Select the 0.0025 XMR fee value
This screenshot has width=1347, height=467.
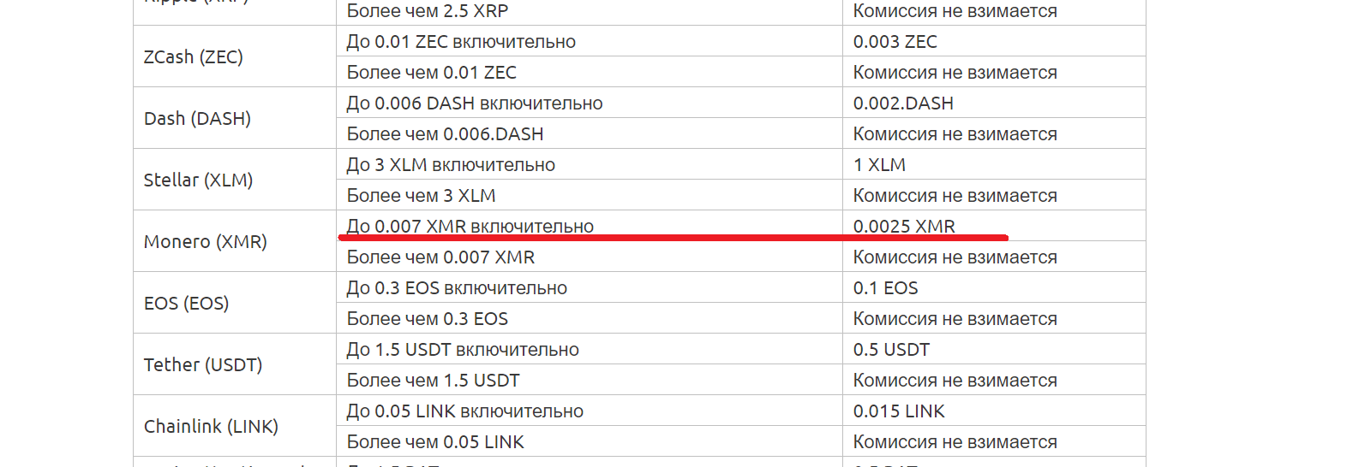[904, 226]
